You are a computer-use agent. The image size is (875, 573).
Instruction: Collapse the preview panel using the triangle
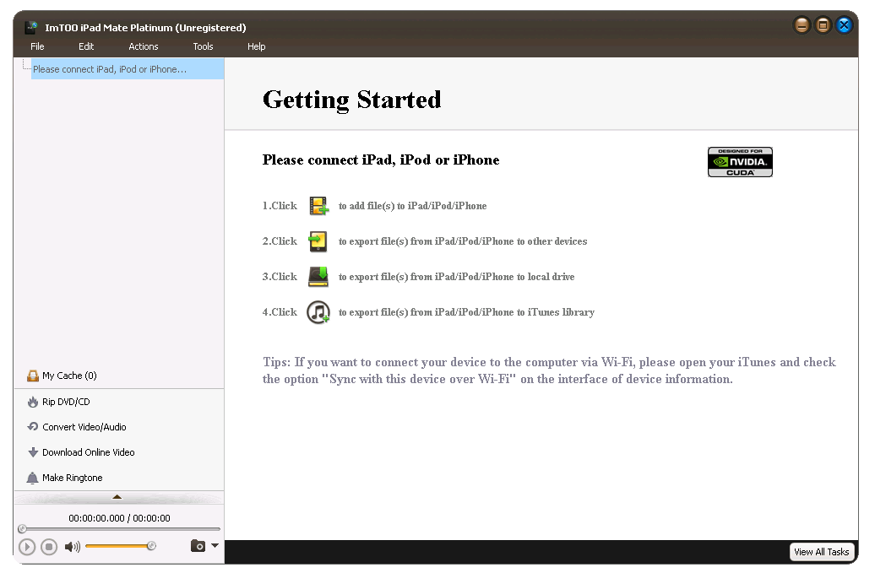pyautogui.click(x=117, y=497)
